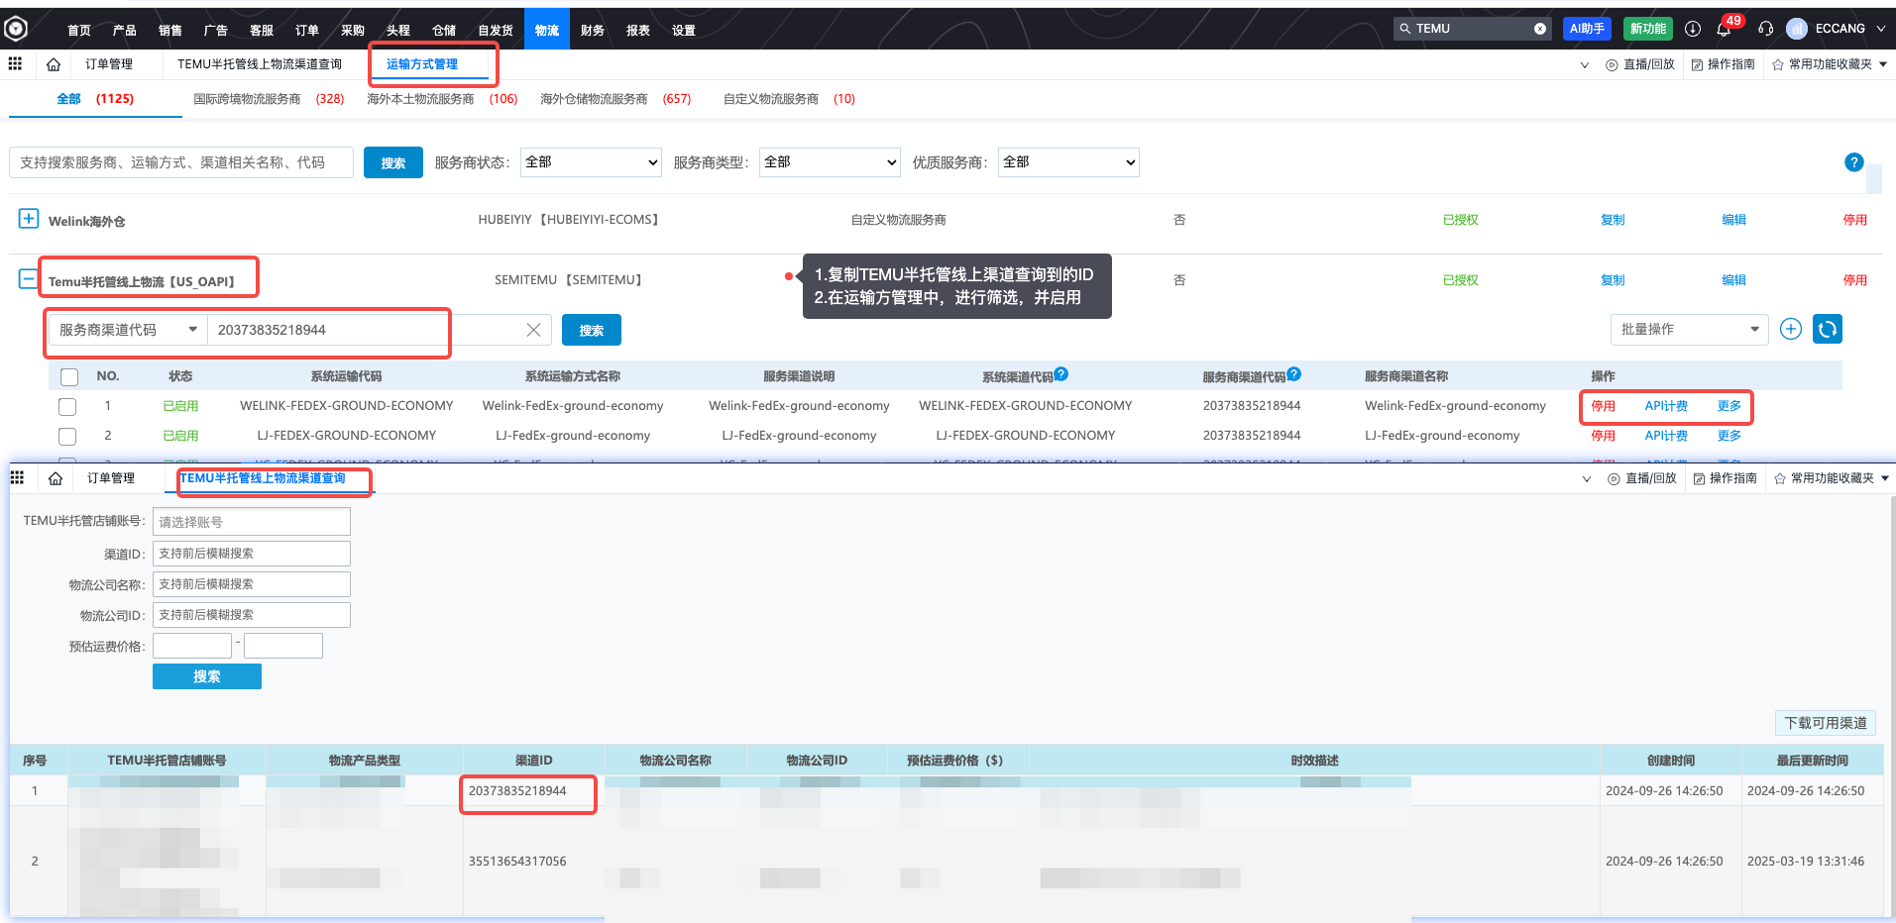This screenshot has width=1896, height=923.
Task: Expand the Welink海外仓 section
Action: pos(28,219)
